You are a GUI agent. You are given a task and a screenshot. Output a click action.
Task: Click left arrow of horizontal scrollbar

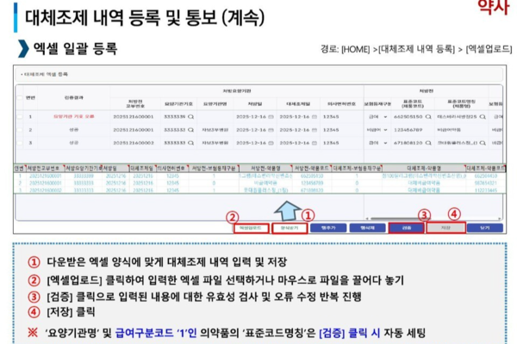pyautogui.click(x=367, y=218)
